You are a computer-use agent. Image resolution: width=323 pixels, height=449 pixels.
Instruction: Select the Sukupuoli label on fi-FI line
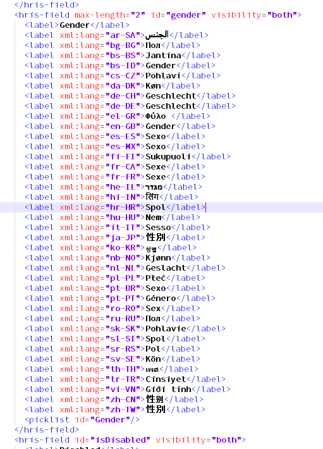pos(168,157)
